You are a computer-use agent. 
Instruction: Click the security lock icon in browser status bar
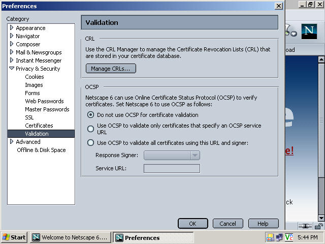tap(319, 226)
